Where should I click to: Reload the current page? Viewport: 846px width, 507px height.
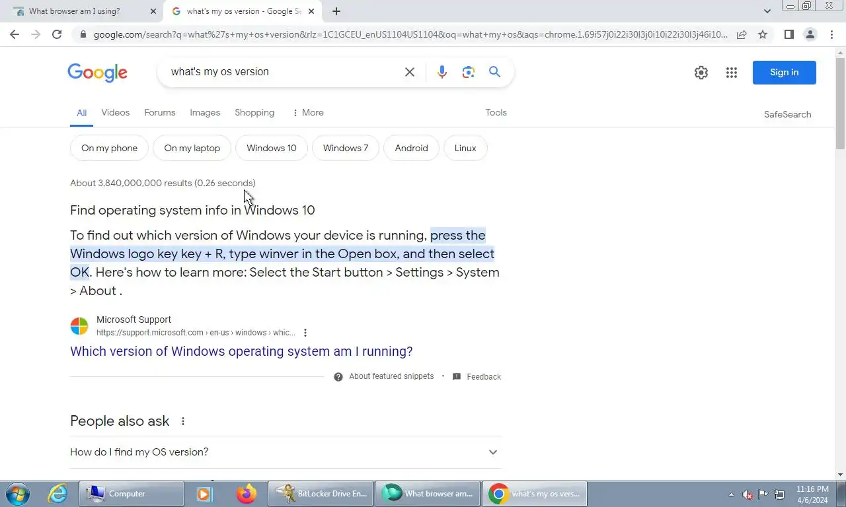[57, 34]
